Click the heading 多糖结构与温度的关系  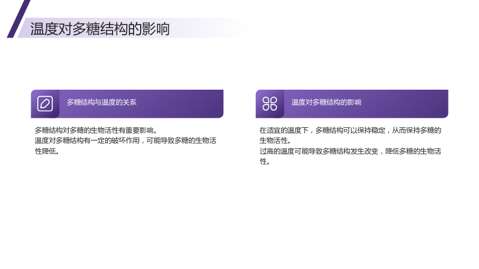pos(102,102)
